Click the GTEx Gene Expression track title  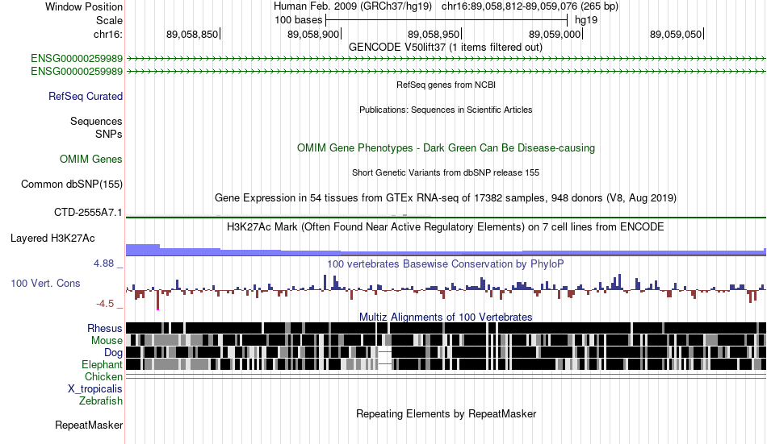[x=446, y=197]
